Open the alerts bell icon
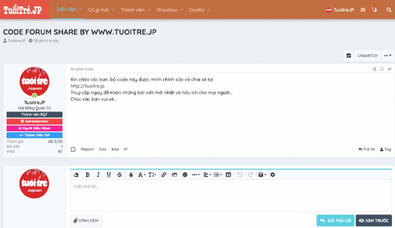This screenshot has width=395, height=228. pyautogui.click(x=374, y=9)
